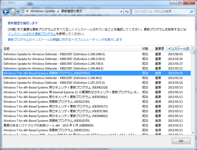Minimize the update history window
This screenshot has height=150, width=197.
pyautogui.click(x=173, y=3)
